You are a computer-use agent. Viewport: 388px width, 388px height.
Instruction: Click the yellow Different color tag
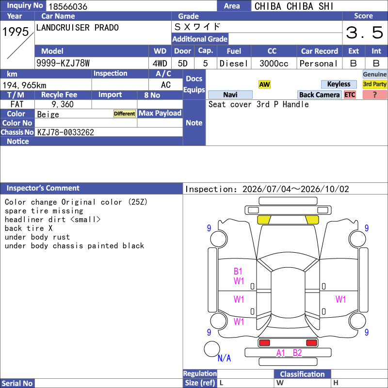point(125,113)
